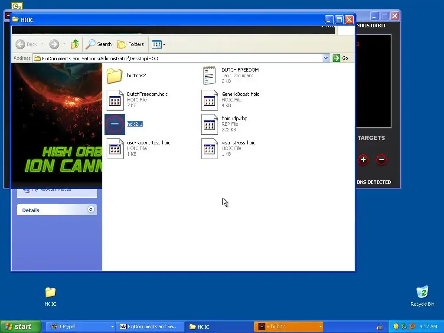Click the system clock showing 4:17 AM
This screenshot has height=333, width=444.
[428, 326]
